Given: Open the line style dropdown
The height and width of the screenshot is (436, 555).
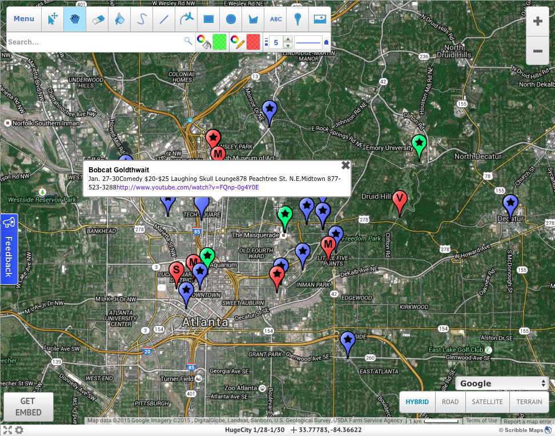Looking at the screenshot, I should (308, 42).
